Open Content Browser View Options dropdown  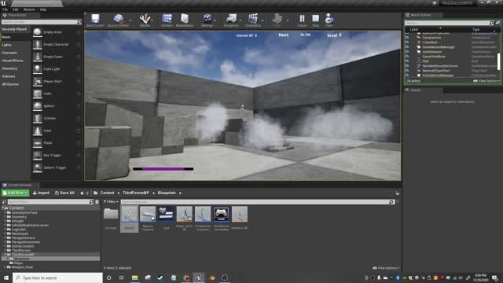[386, 268]
